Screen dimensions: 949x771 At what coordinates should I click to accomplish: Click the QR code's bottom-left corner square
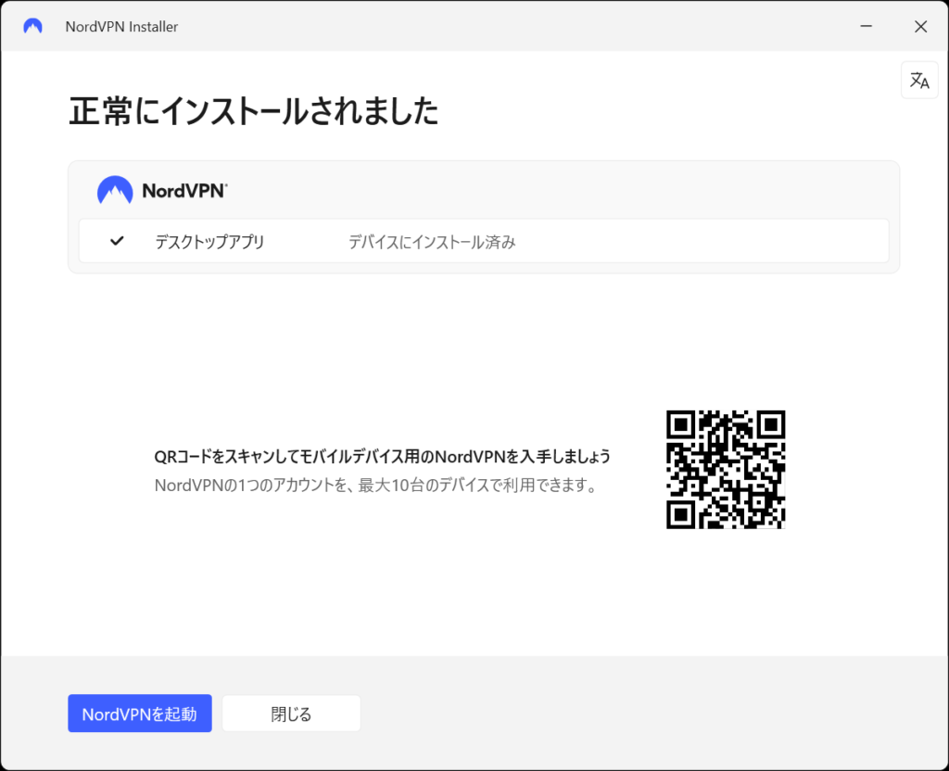click(x=682, y=513)
